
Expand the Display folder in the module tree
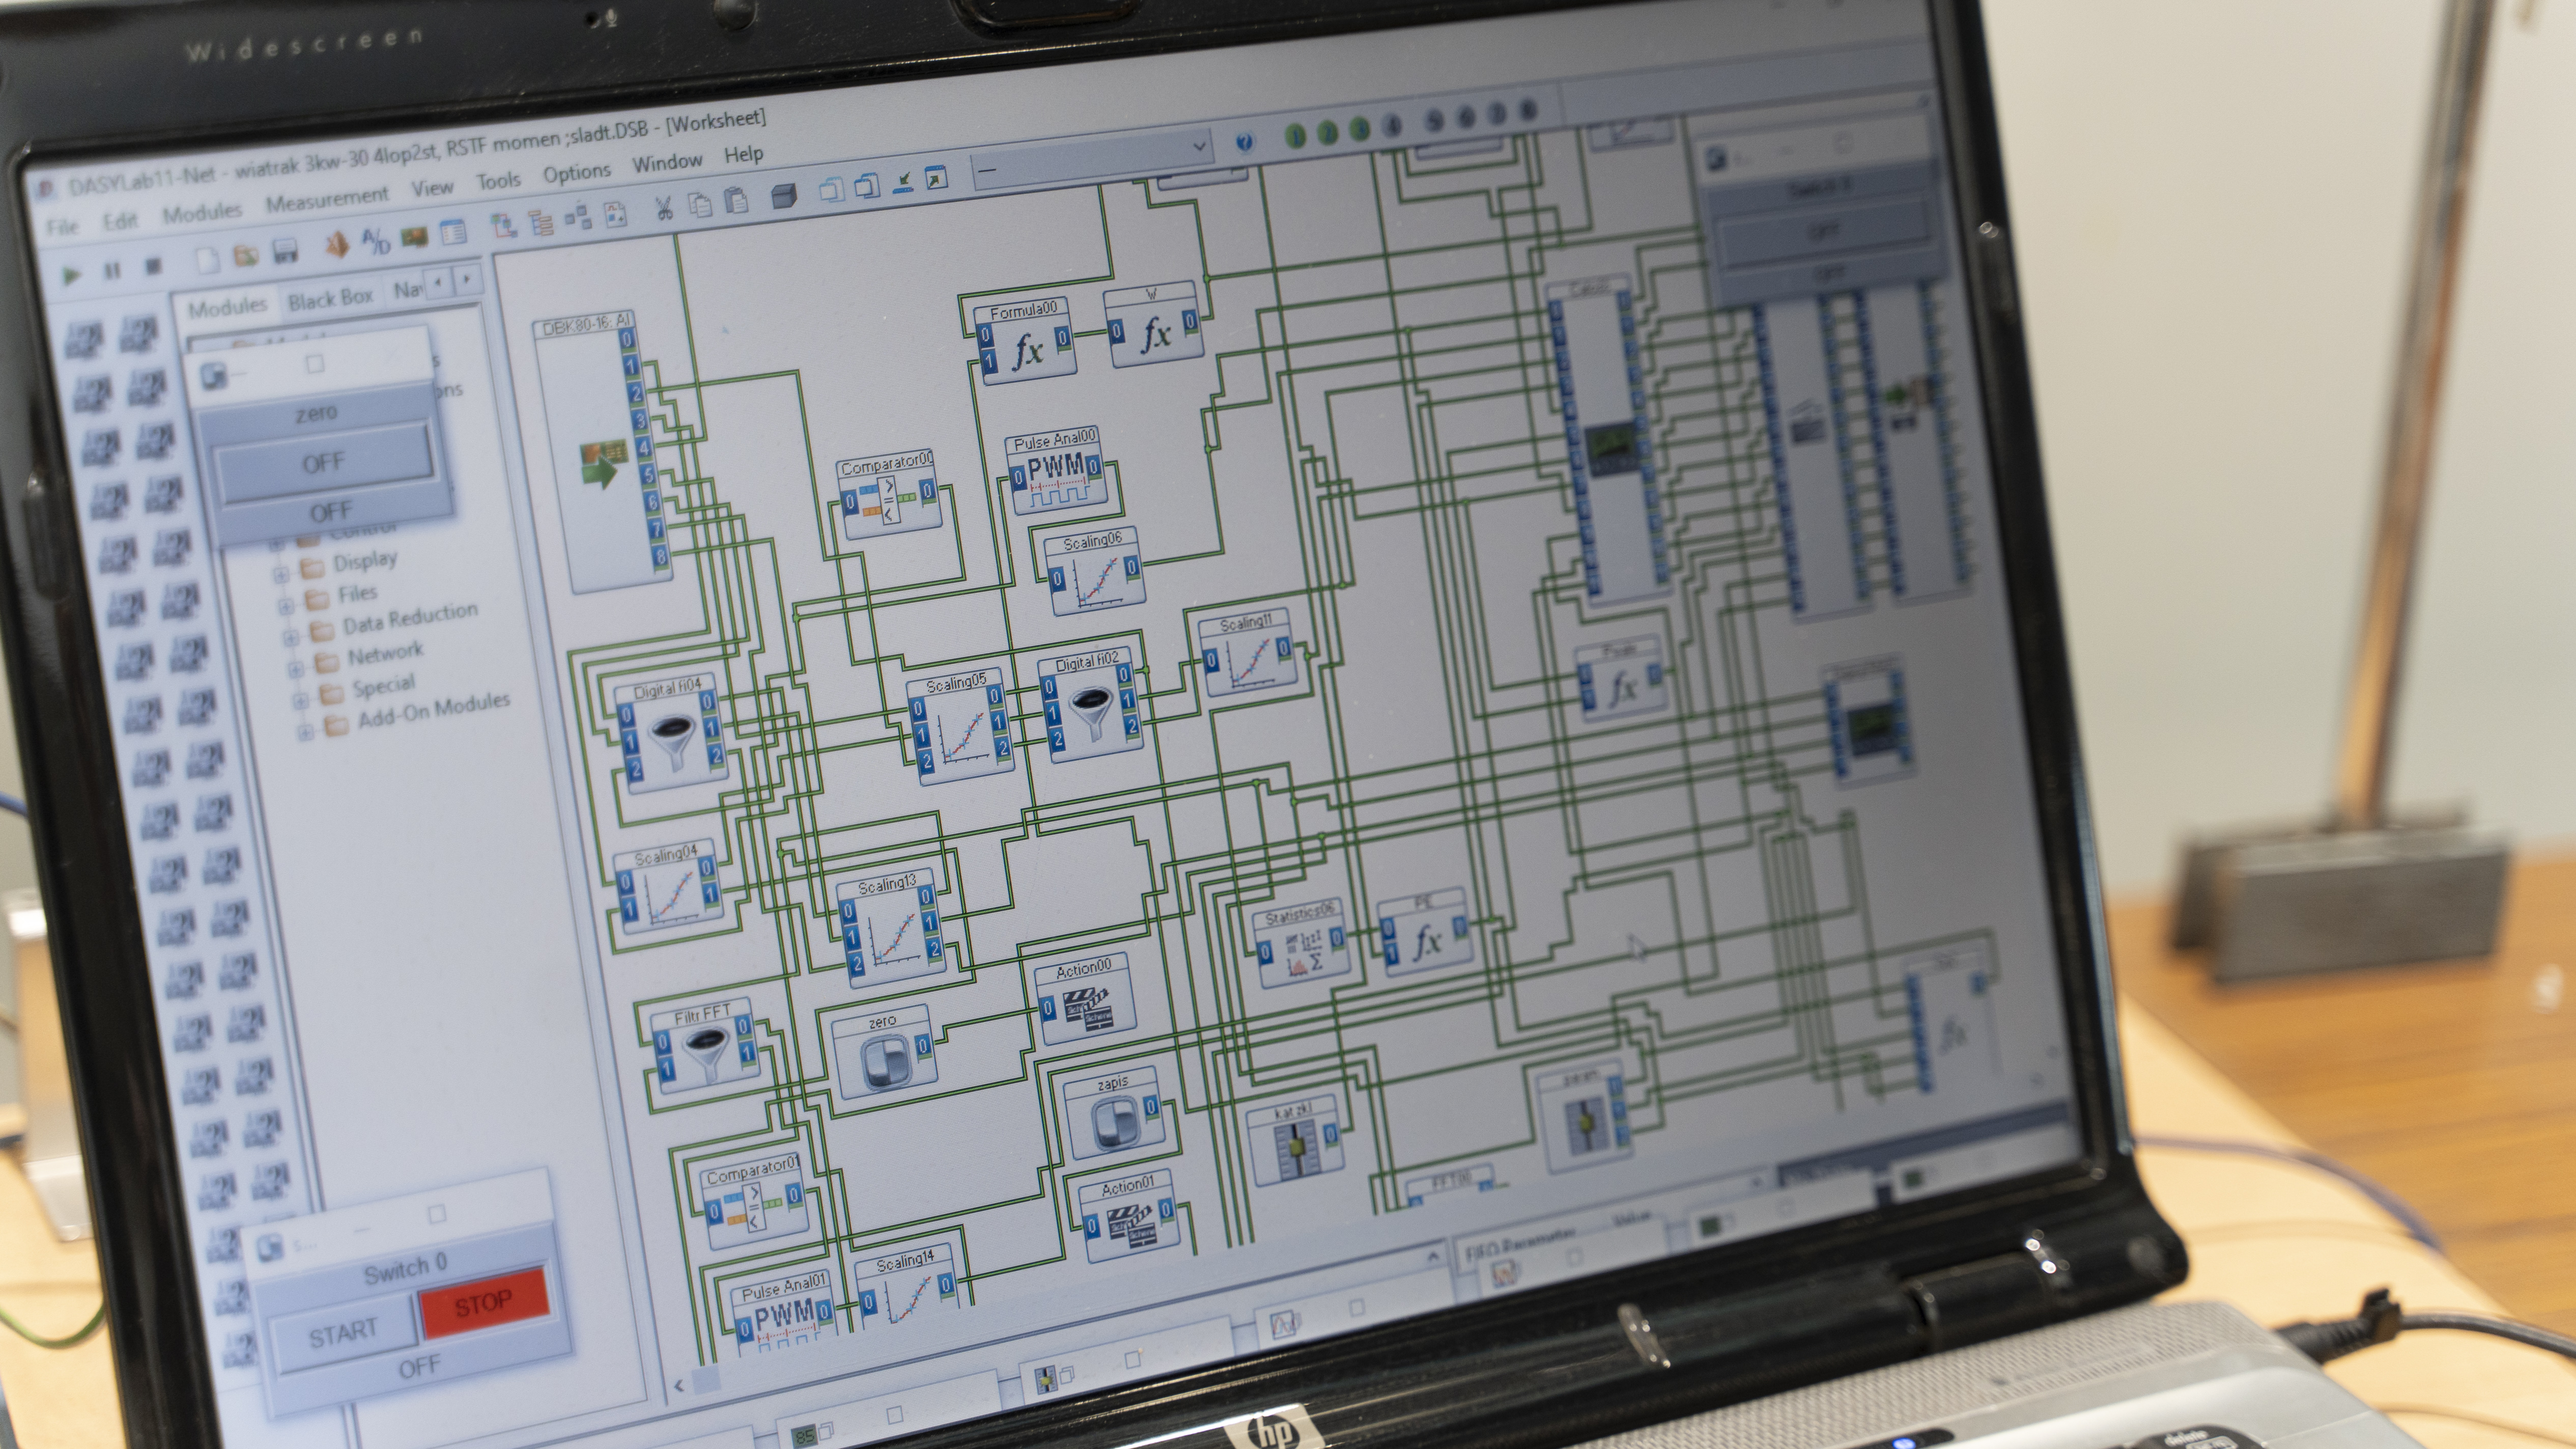[281, 573]
